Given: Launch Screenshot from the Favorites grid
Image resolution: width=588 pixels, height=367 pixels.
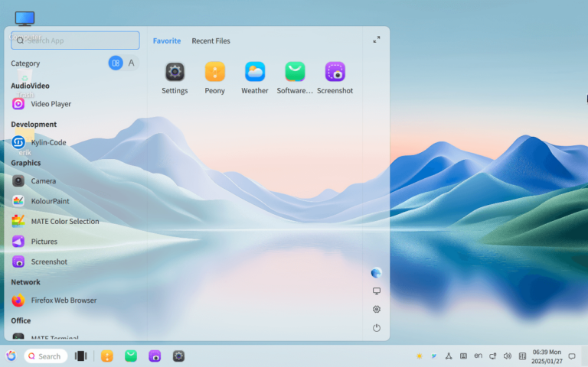Looking at the screenshot, I should coord(335,78).
